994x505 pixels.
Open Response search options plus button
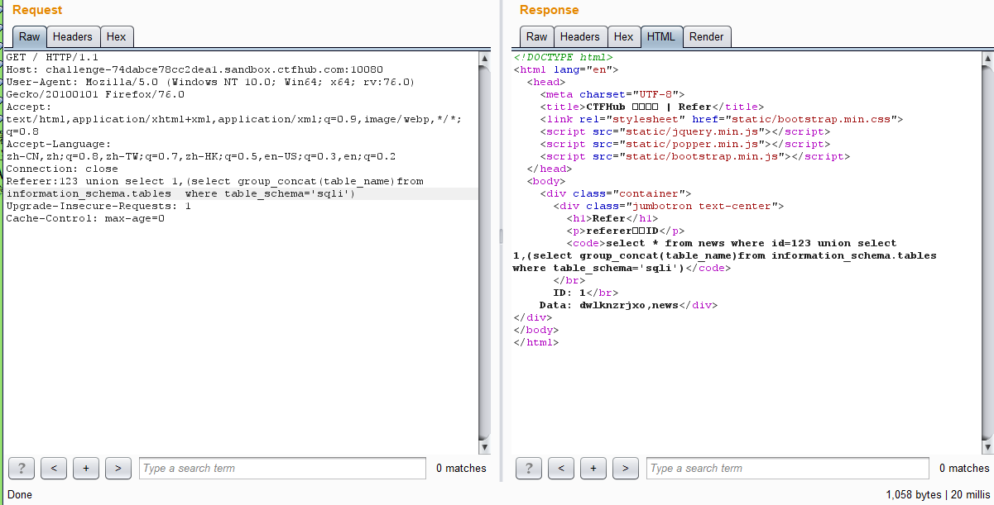(593, 468)
